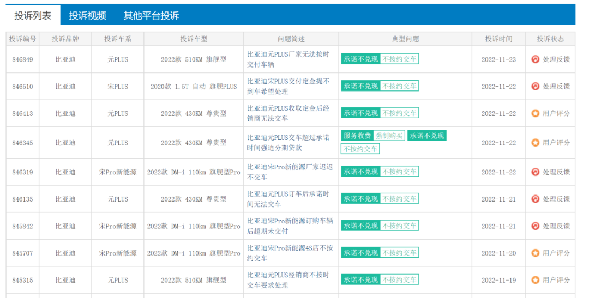The image size is (589, 298).
Task: Click 不按约交车 tag in row 845707
Action: 399,253
